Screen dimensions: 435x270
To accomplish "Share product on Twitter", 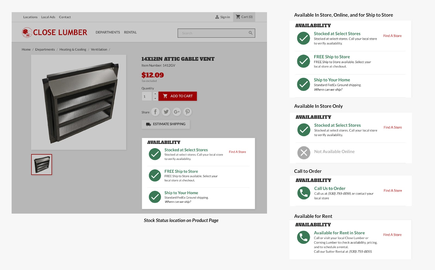I will [x=166, y=112].
